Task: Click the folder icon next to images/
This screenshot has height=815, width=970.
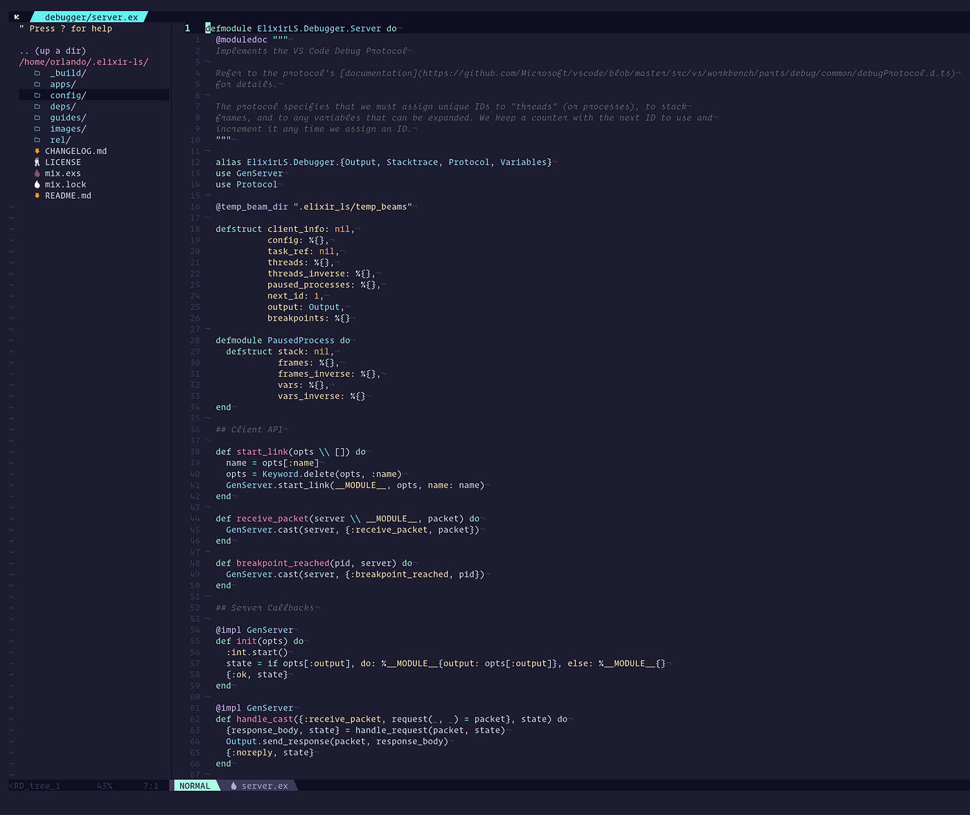Action: [x=38, y=128]
